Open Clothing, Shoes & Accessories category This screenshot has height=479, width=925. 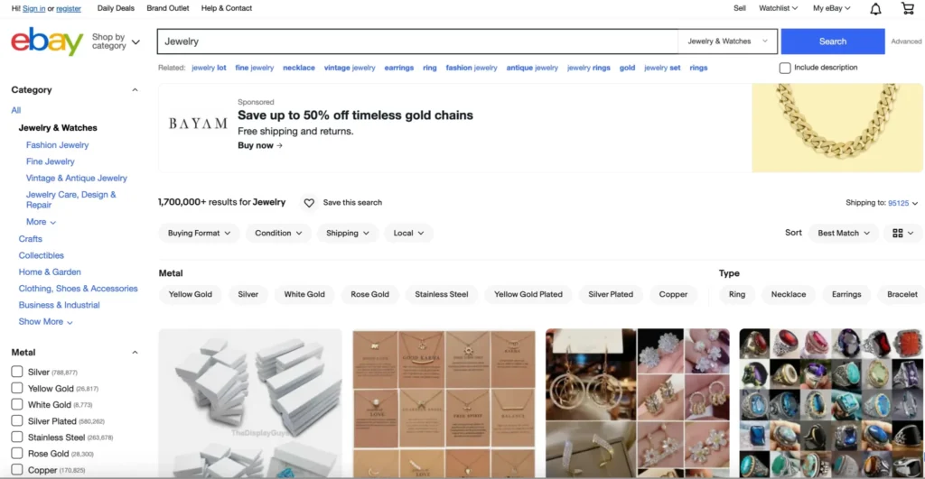pos(78,289)
